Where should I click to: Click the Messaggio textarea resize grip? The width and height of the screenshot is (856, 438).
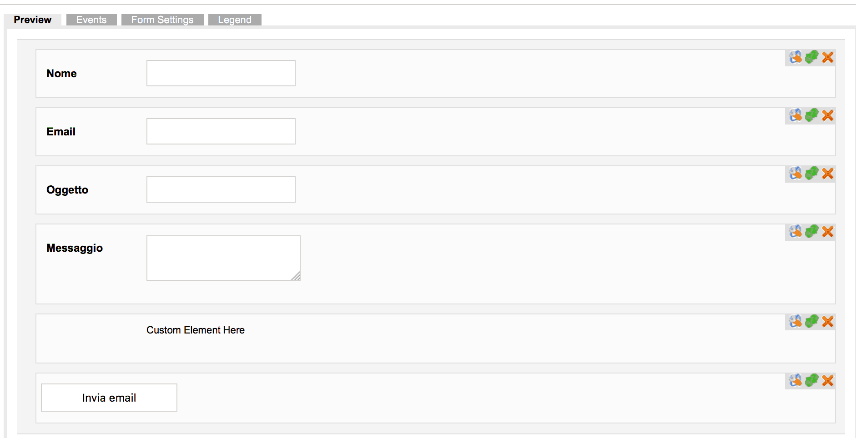(x=296, y=276)
